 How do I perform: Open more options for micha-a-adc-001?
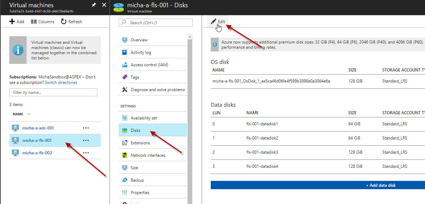pyautogui.click(x=86, y=128)
